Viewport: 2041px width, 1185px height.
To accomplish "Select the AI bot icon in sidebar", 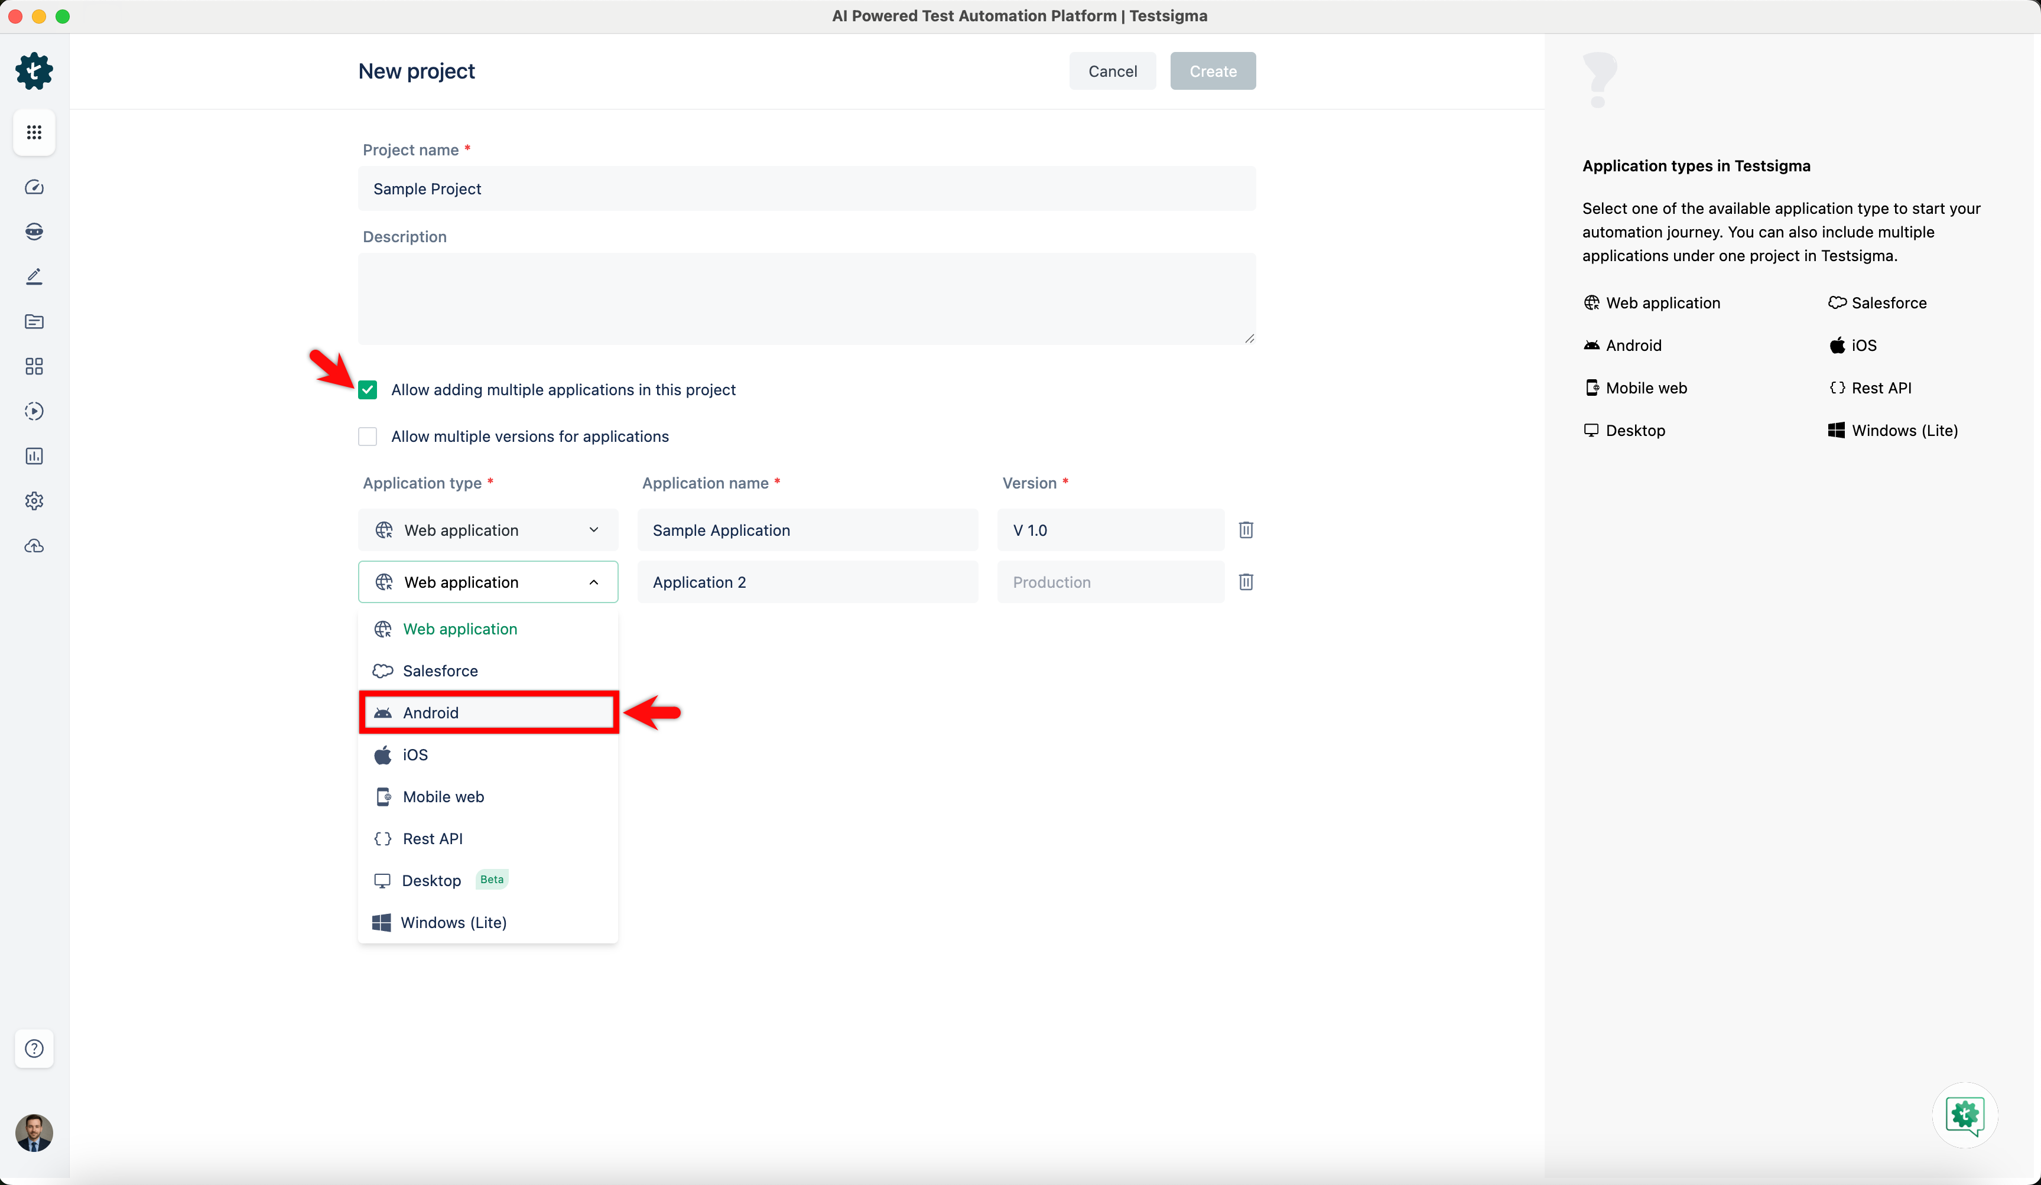I will point(34,232).
